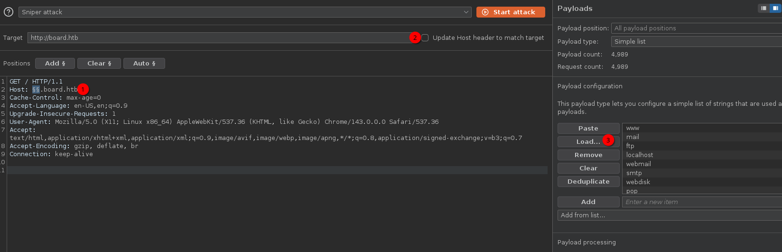This screenshot has width=782, height=252.
Task: Click the Start attack button
Action: (x=511, y=12)
